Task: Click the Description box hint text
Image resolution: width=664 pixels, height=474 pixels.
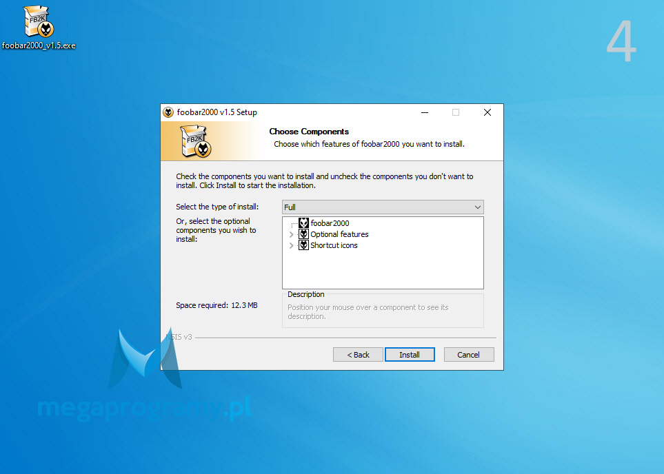Action: (x=368, y=312)
